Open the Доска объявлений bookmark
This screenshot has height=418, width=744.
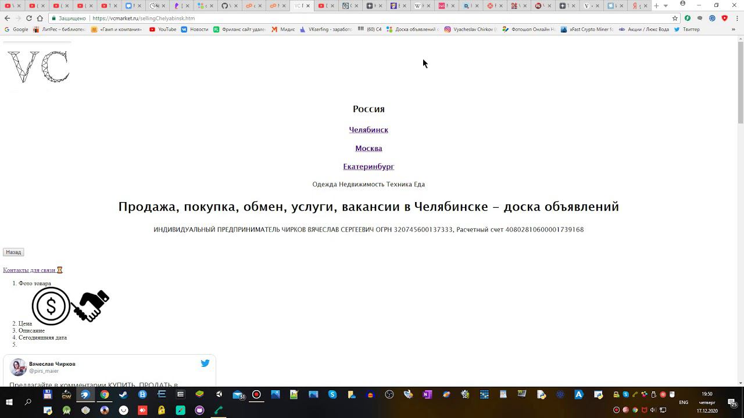(412, 29)
